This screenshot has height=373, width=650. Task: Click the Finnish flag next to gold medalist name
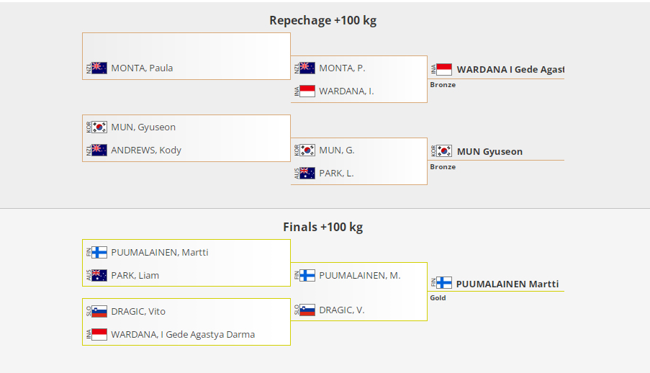click(444, 283)
